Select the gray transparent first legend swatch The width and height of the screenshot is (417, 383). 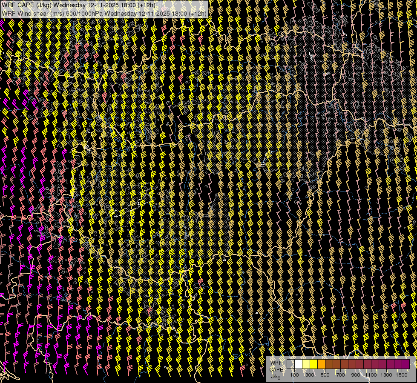coord(290,364)
